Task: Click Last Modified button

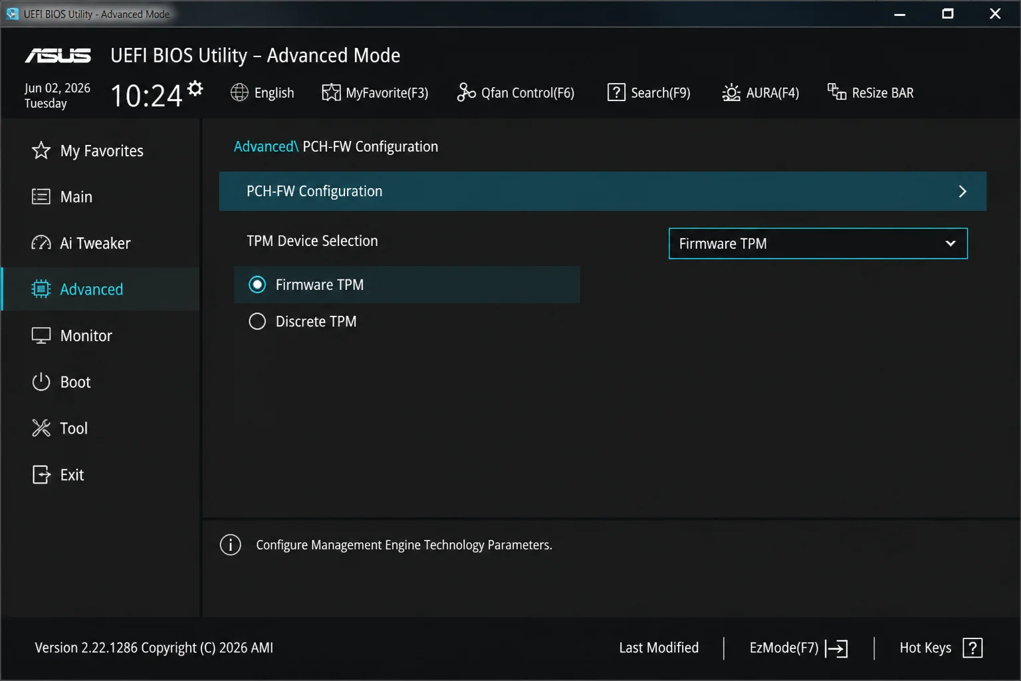Action: (659, 648)
